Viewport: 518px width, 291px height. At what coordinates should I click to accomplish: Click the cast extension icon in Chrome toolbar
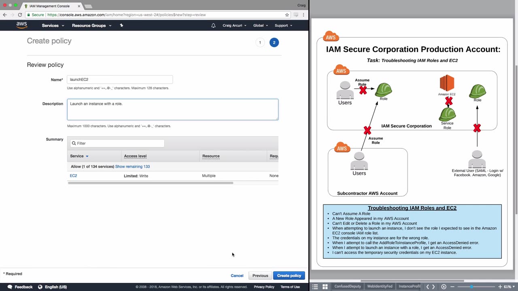coord(296,15)
